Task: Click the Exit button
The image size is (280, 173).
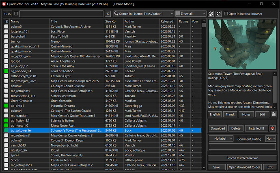Action: point(270,167)
